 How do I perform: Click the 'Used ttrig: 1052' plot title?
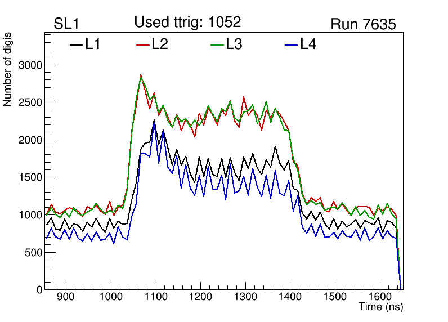[x=187, y=22]
